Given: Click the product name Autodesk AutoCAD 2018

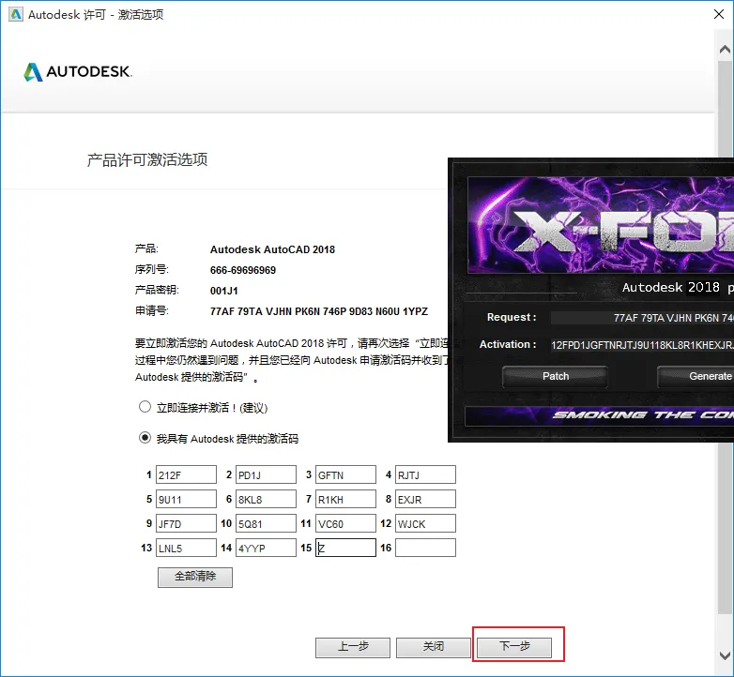Looking at the screenshot, I should (x=272, y=249).
